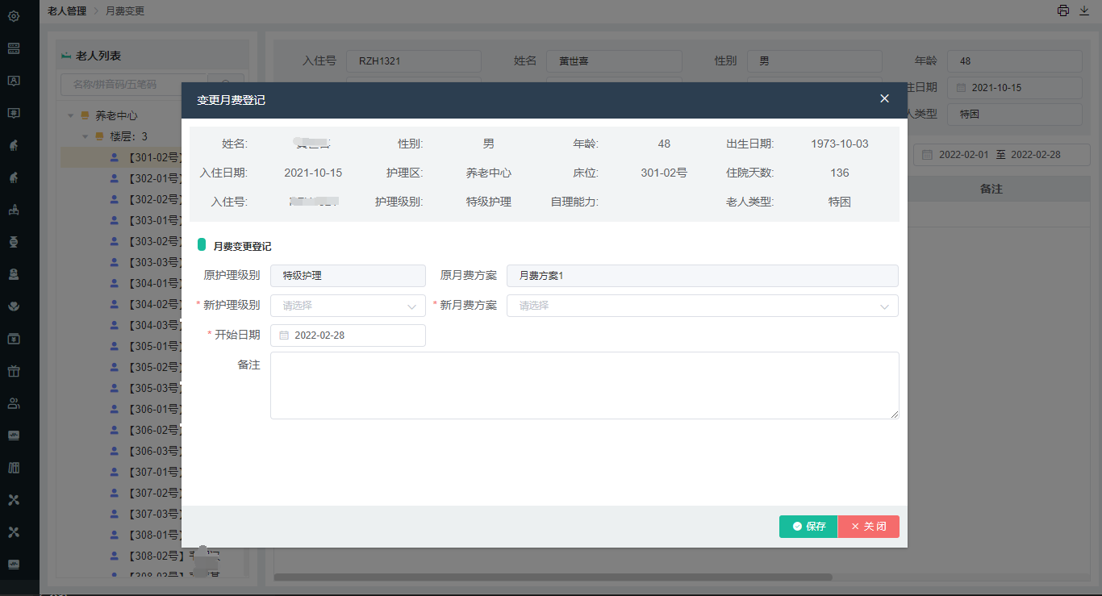Open the gift box icon in sidebar
The height and width of the screenshot is (596, 1102).
(14, 371)
